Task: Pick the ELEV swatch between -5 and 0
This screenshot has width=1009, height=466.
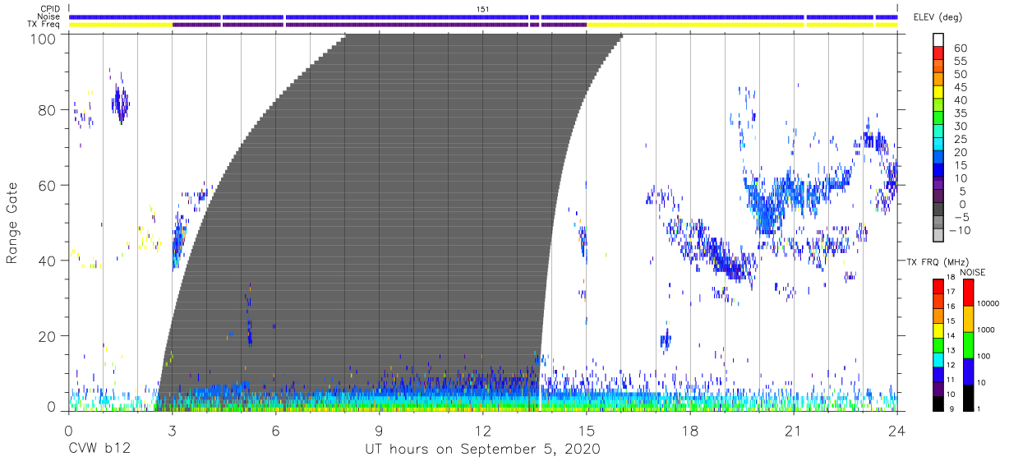Action: tap(938, 210)
